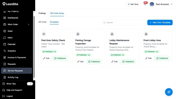The height and width of the screenshot is (99, 176).
Task: Click the sidebar vertical scrollbar
Action: click(x=34, y=47)
